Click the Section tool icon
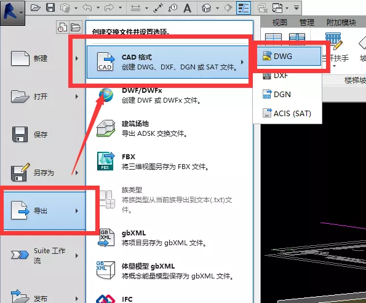 coord(228,9)
